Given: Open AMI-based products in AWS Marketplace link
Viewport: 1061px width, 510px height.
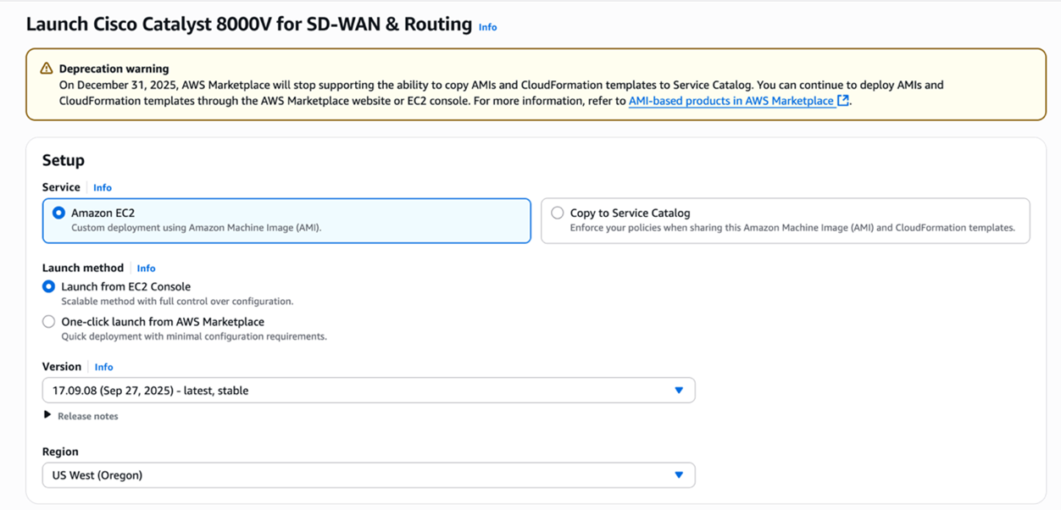Looking at the screenshot, I should point(730,101).
